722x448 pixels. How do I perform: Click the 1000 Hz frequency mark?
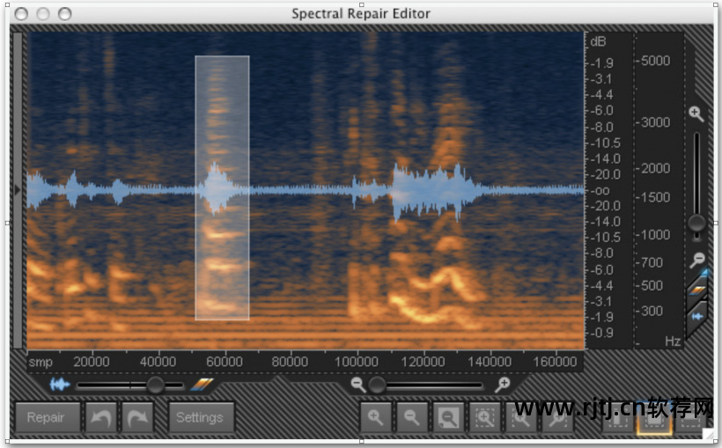(x=655, y=235)
